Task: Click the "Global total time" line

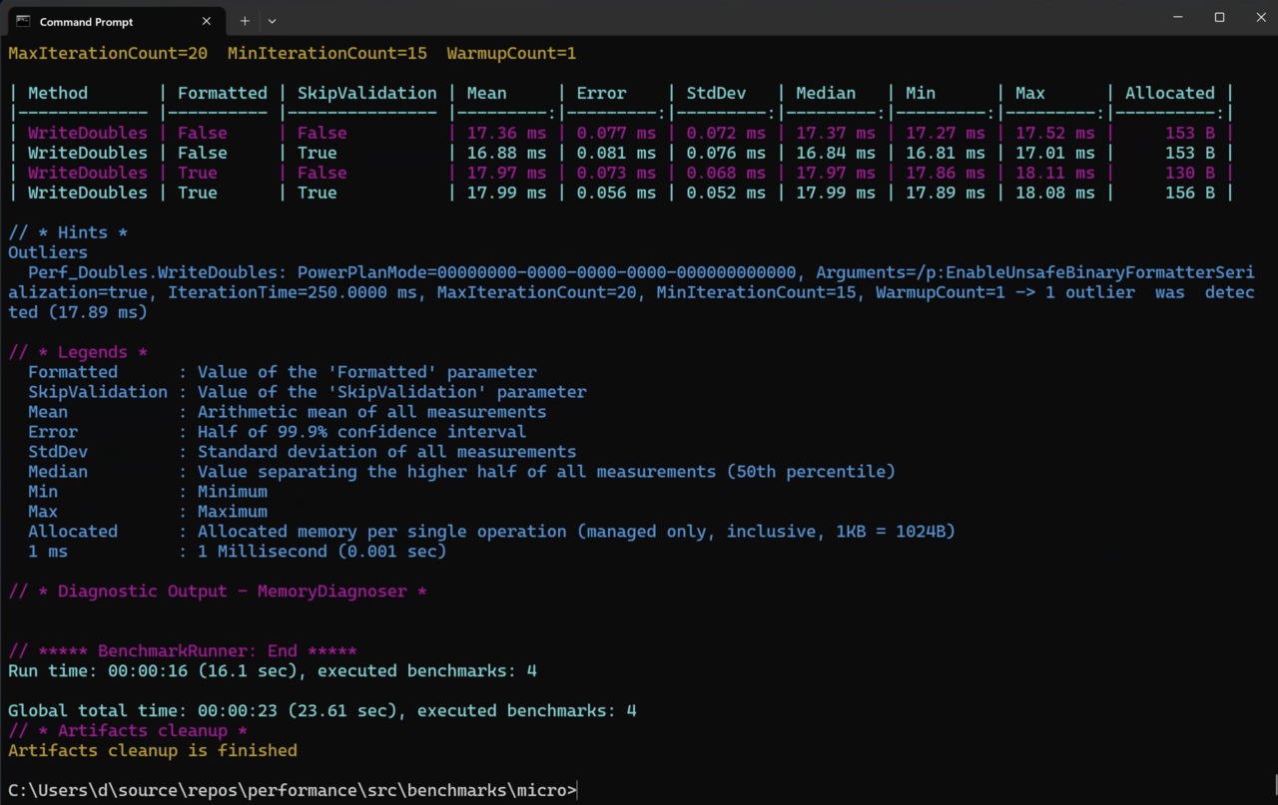Action: (321, 710)
